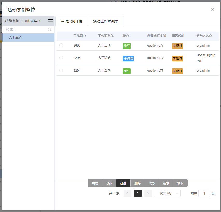Select radio button for work item 2690
This screenshot has height=212, width=221.
point(61,45)
